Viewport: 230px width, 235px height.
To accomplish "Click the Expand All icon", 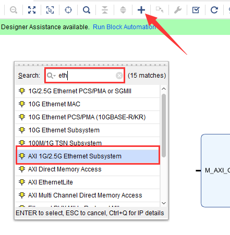I will (123, 10).
